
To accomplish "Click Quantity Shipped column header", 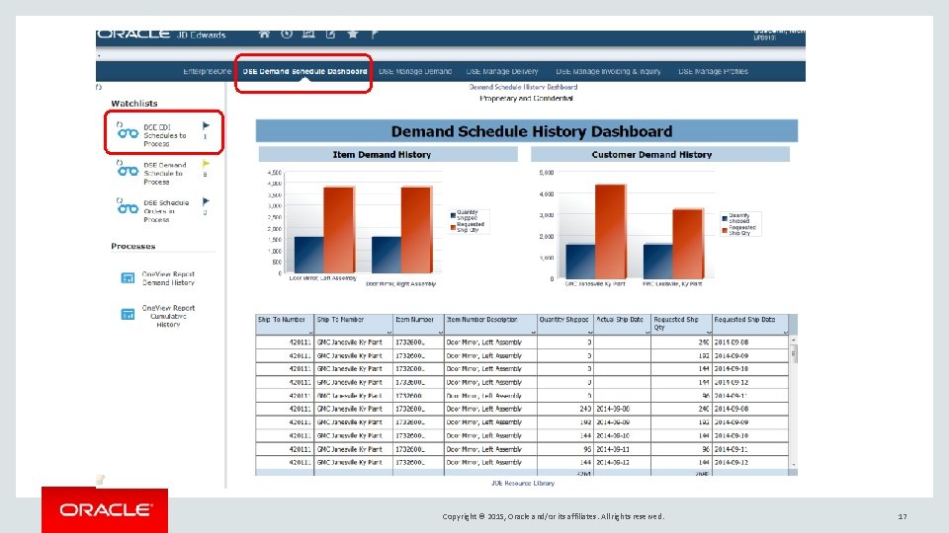I will tap(564, 324).
